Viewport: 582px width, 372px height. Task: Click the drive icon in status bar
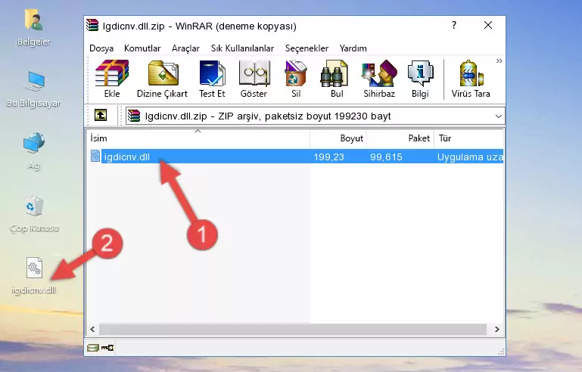coord(93,348)
